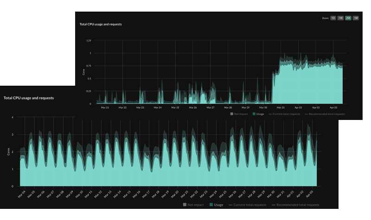The height and width of the screenshot is (220, 371).
Task: Click the Mar 31 label on upper chart axis
Action: click(x=281, y=107)
